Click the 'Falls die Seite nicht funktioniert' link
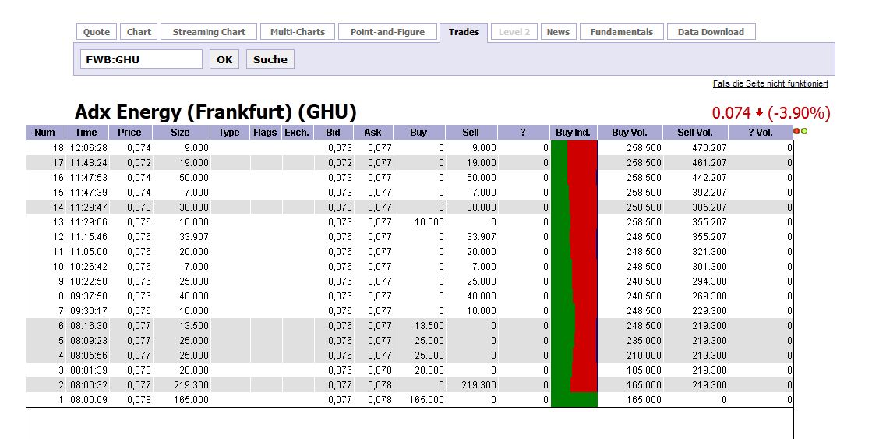 770,83
